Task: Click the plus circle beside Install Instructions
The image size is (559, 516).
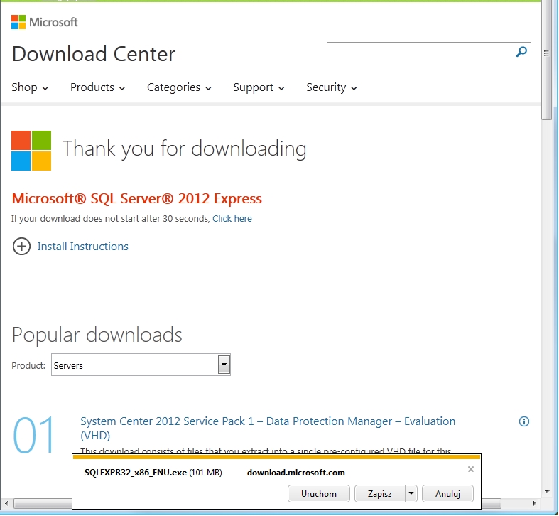Action: pos(21,246)
